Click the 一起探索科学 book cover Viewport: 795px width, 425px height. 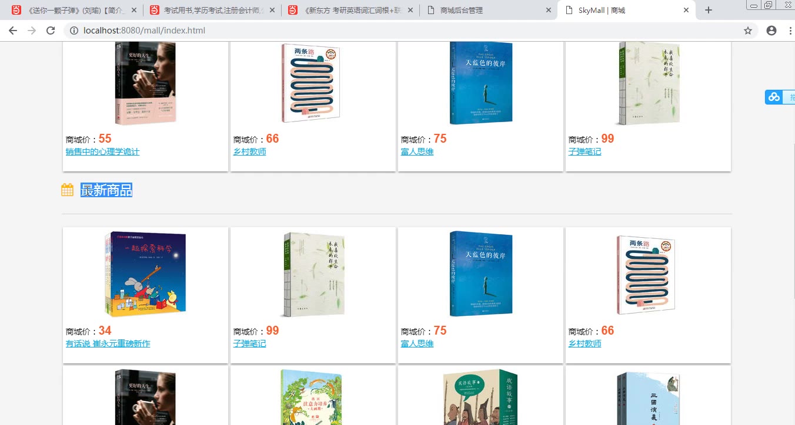click(145, 274)
